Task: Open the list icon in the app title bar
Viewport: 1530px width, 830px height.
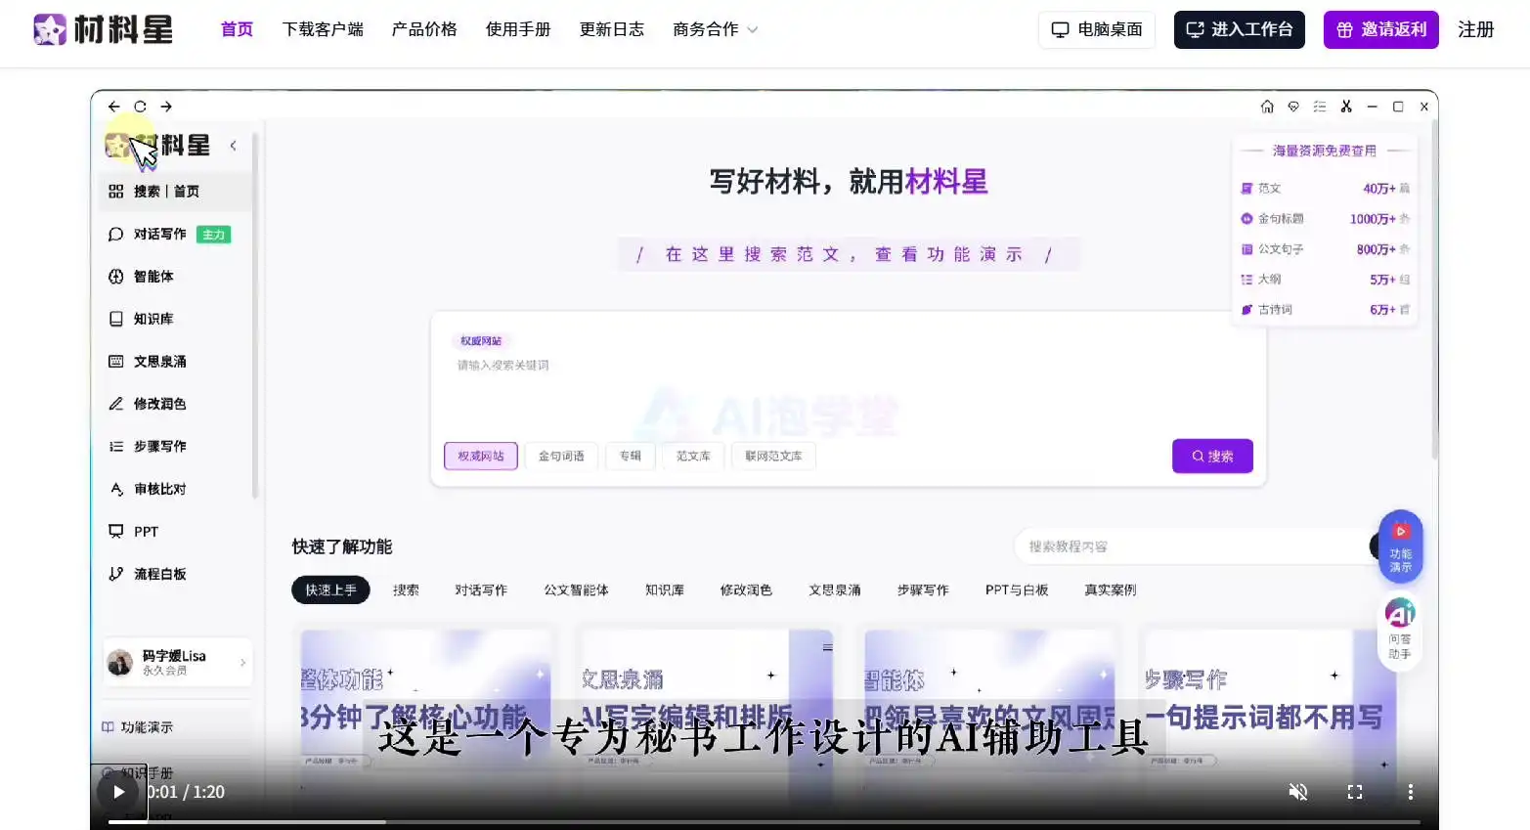Action: (1320, 107)
